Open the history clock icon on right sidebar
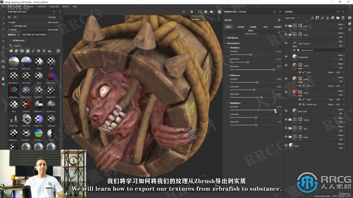The height and width of the screenshot is (198, 353). point(350,29)
